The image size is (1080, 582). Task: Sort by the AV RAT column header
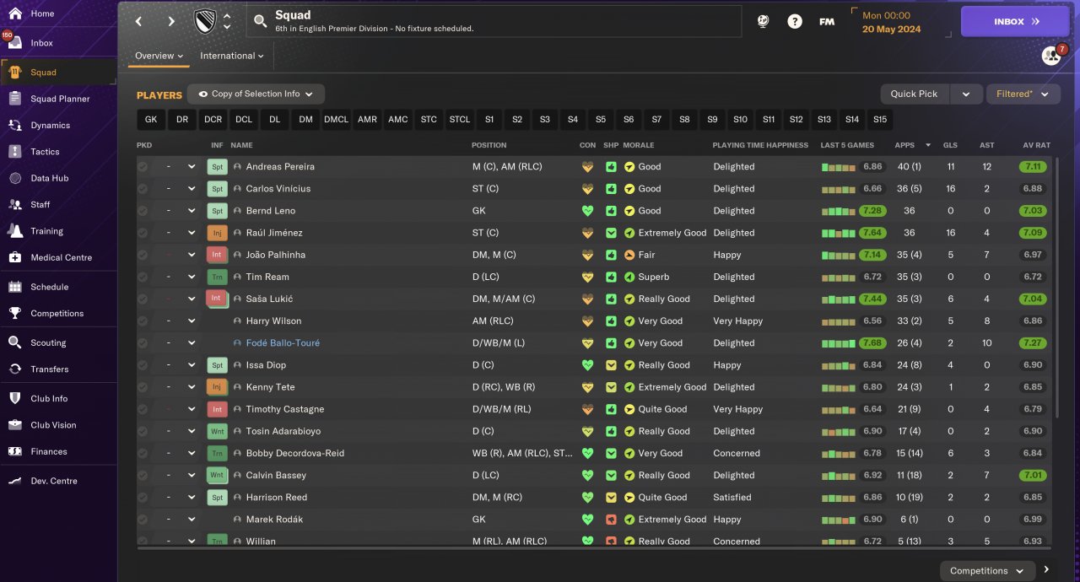1036,145
